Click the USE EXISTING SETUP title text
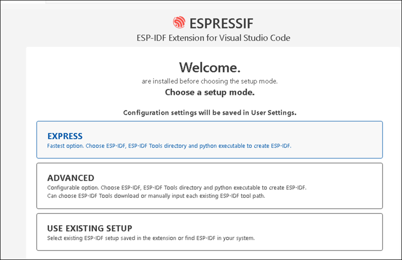Screen dimensions: 402x260 tap(89, 228)
